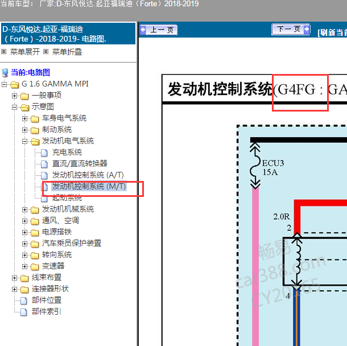
Task: Click the 线束布置 folder icon
Action: click(24, 278)
